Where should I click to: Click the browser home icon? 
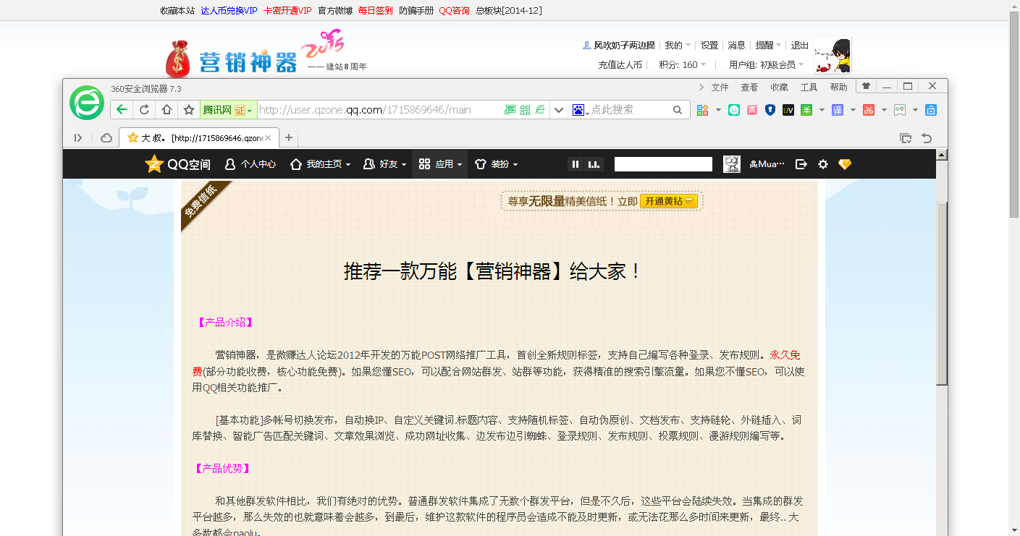tap(168, 109)
